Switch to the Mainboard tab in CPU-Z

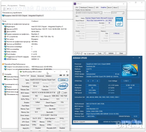click(x=84, y=7)
